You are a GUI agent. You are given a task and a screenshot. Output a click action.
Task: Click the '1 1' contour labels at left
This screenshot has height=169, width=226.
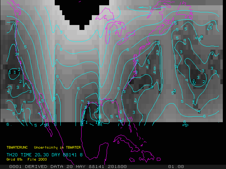pyautogui.click(x=12, y=72)
